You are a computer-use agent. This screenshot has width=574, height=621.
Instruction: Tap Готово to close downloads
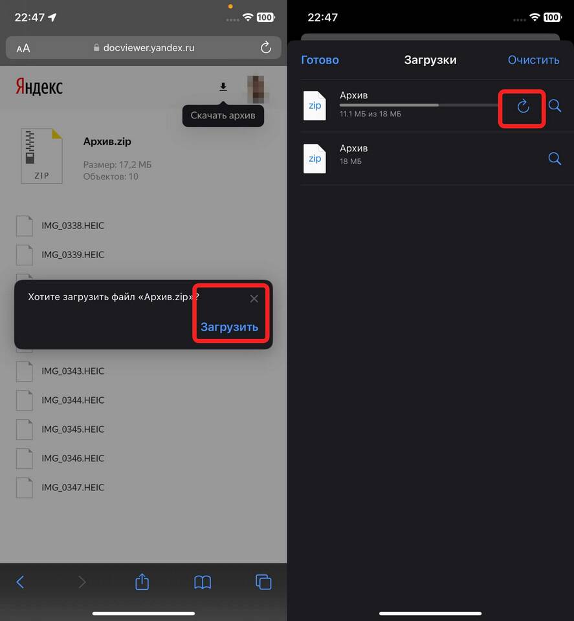[320, 60]
